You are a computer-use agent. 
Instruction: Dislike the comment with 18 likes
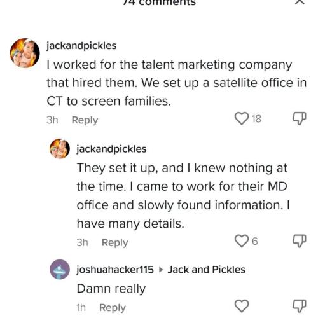300,118
